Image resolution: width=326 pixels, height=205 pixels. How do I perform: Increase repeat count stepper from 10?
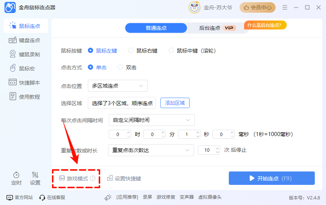[x=218, y=148]
